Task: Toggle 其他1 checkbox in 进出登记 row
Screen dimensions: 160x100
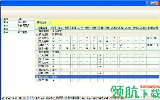Action: tap(114, 38)
